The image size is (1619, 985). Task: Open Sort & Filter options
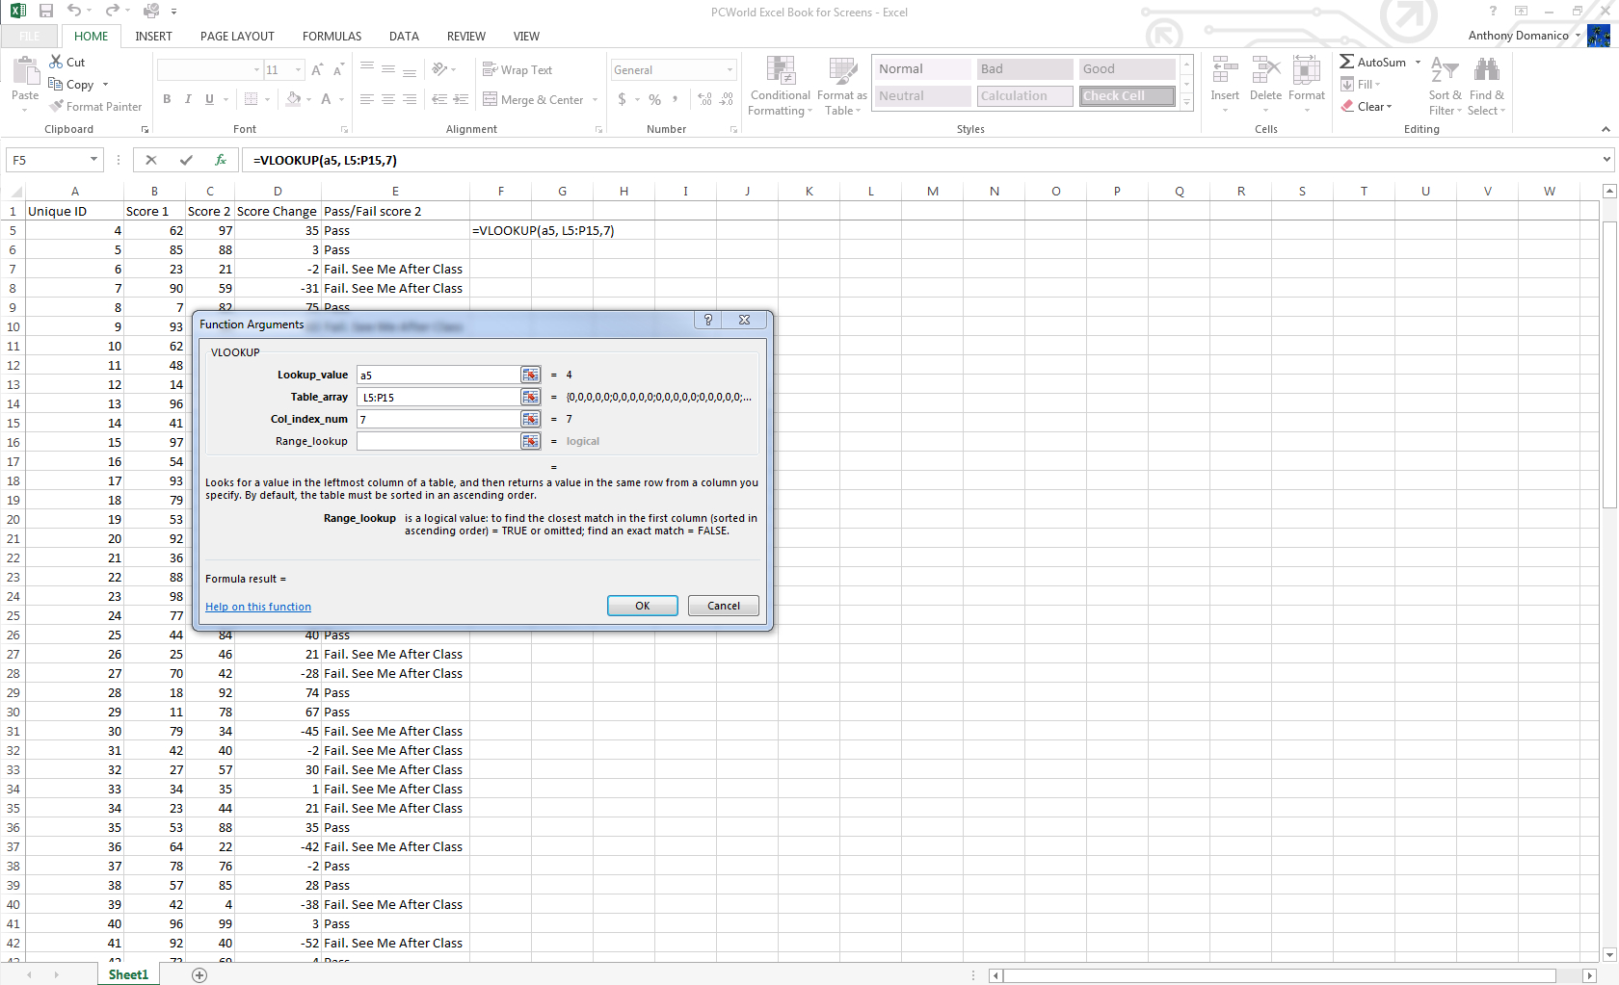click(x=1445, y=86)
